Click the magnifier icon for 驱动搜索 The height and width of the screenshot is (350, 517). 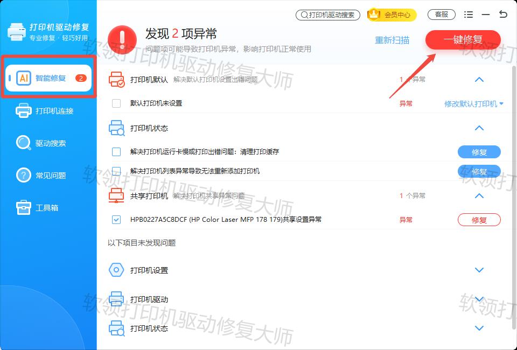point(24,143)
